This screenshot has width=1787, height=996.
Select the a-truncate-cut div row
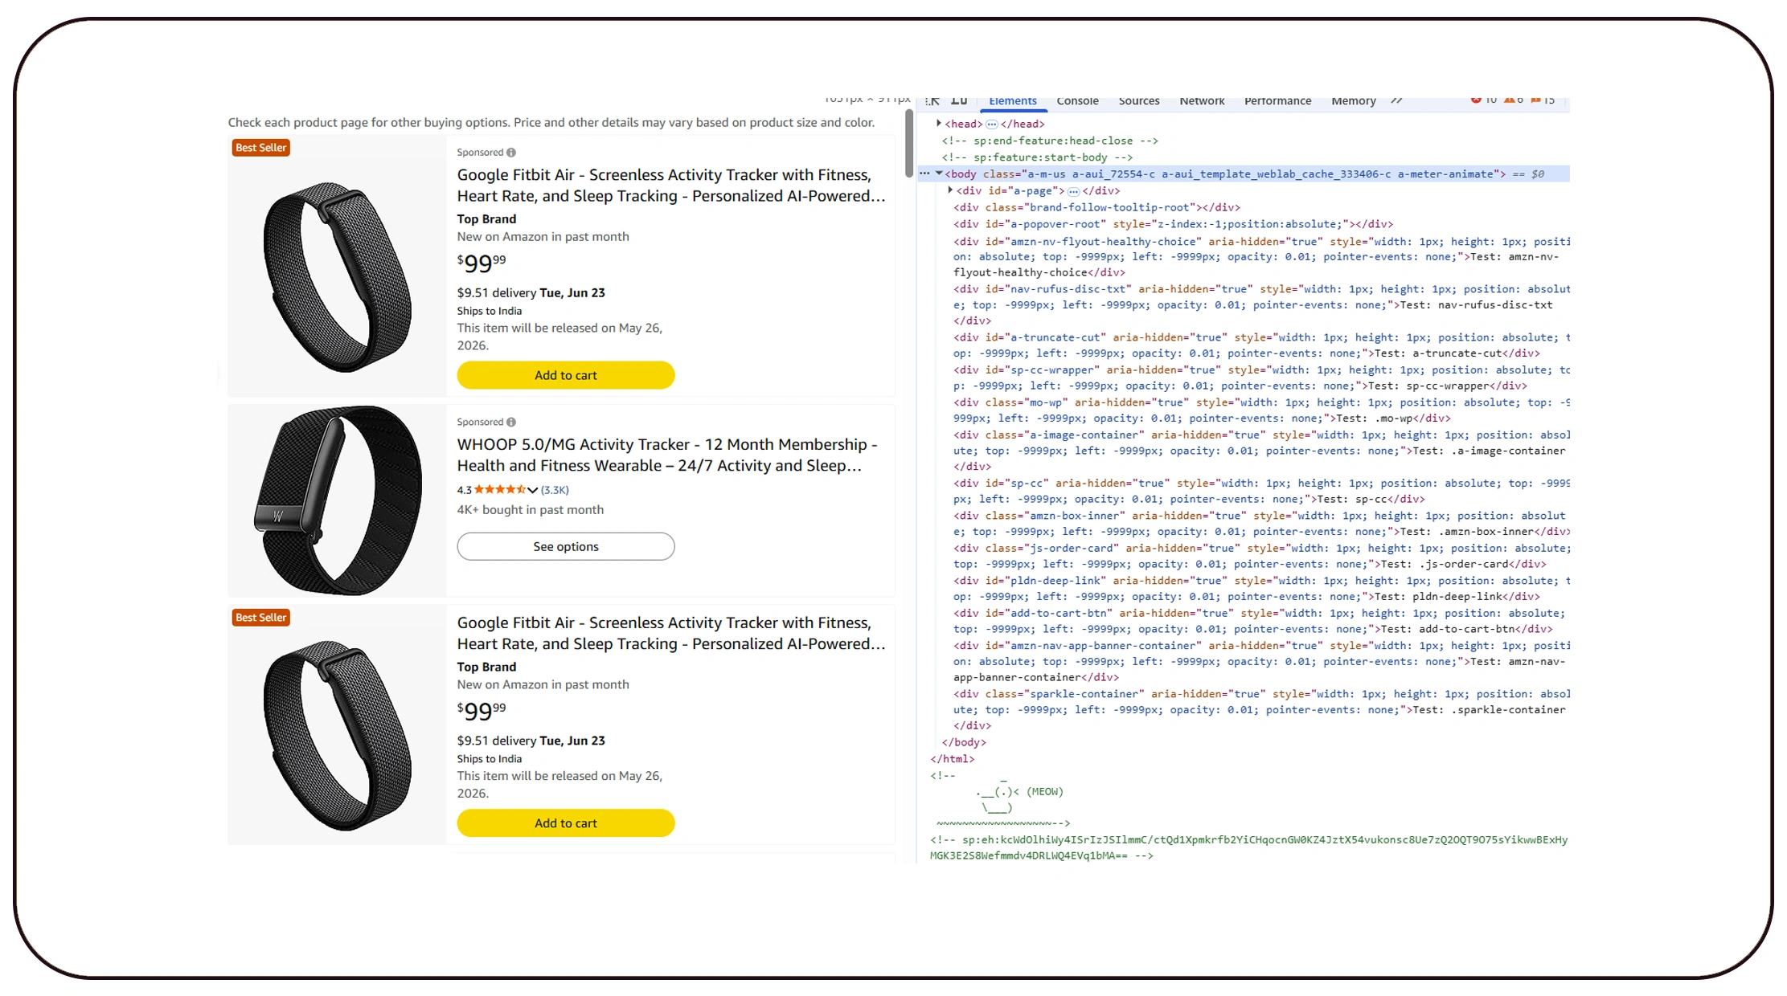(1261, 345)
